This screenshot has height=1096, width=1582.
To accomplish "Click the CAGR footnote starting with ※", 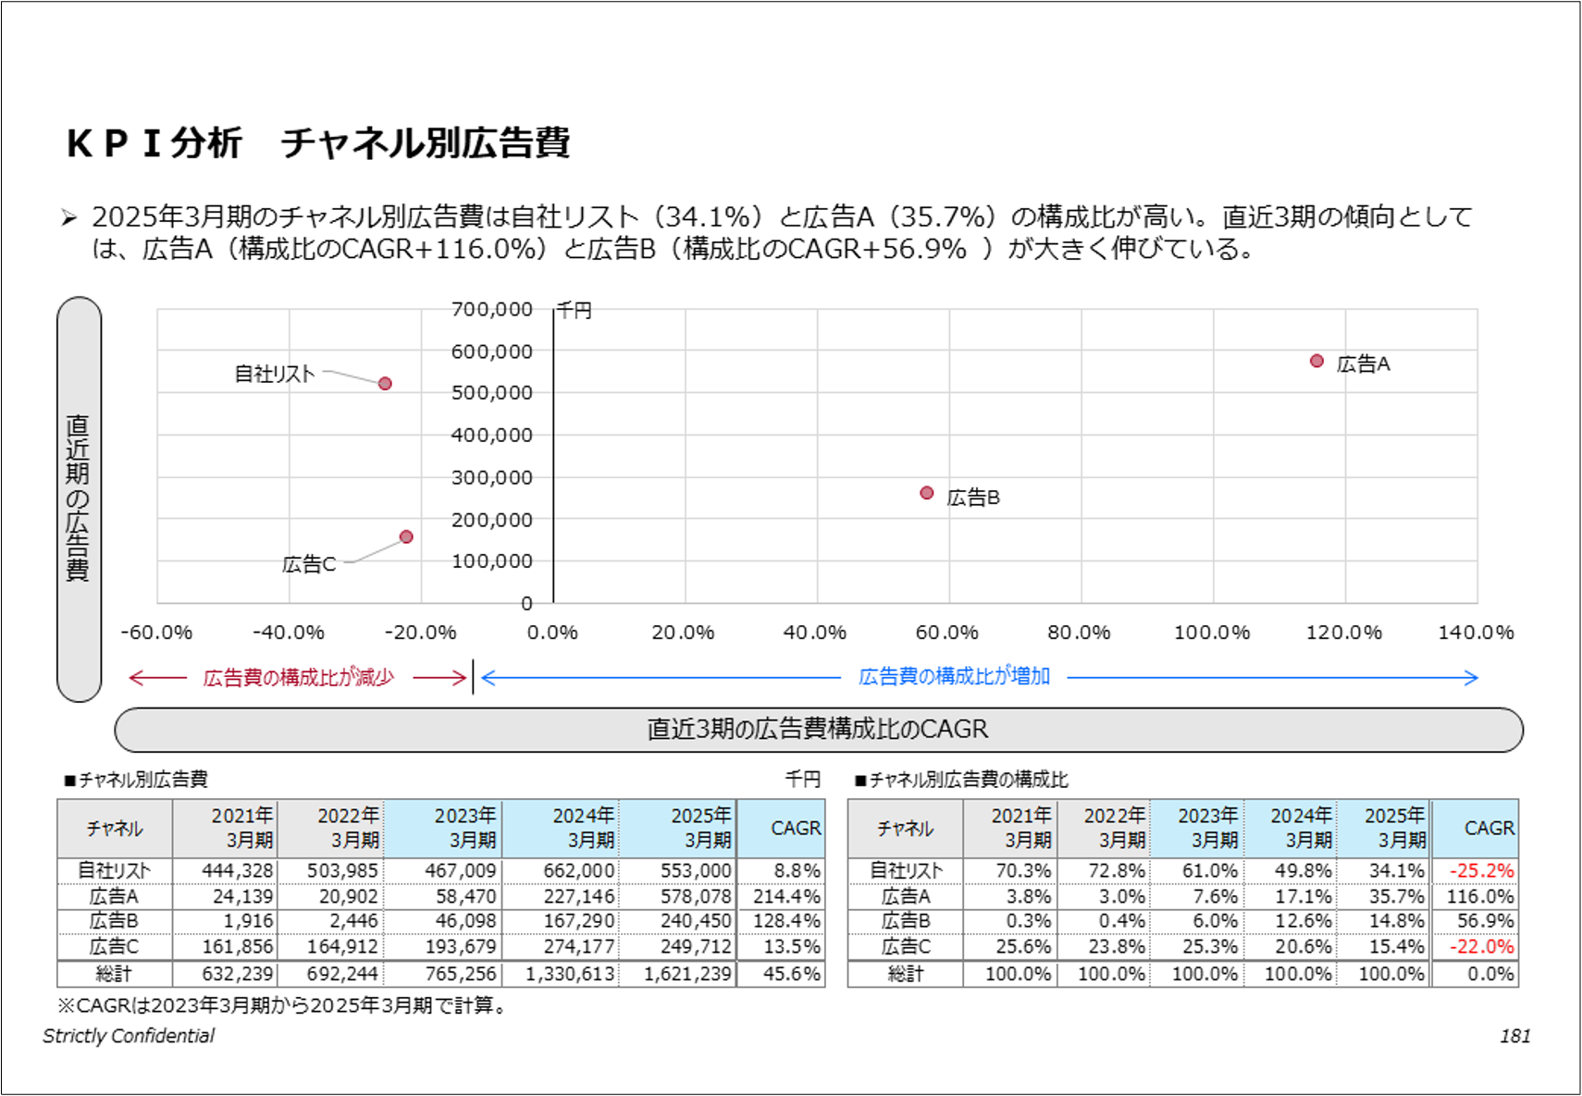I will tap(284, 1005).
